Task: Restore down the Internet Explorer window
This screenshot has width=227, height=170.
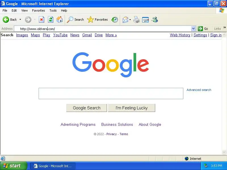Action: tap(217, 4)
